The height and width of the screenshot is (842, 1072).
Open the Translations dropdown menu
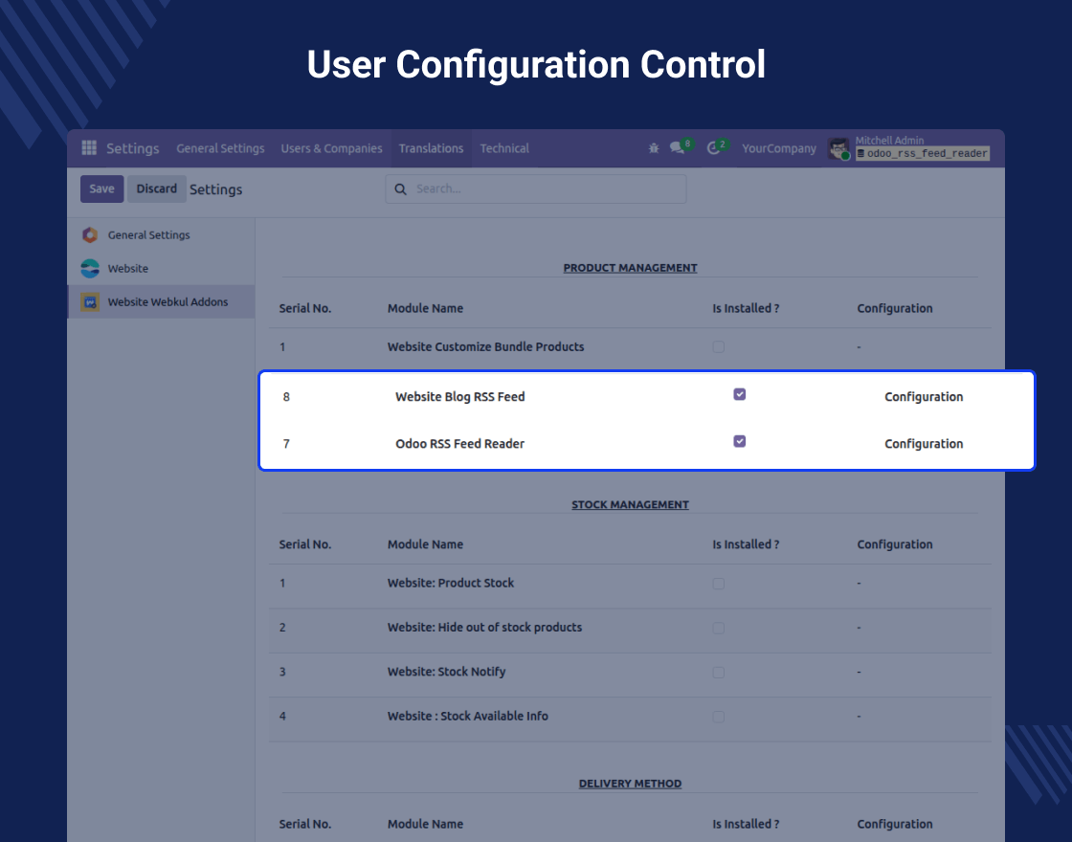[x=431, y=148]
